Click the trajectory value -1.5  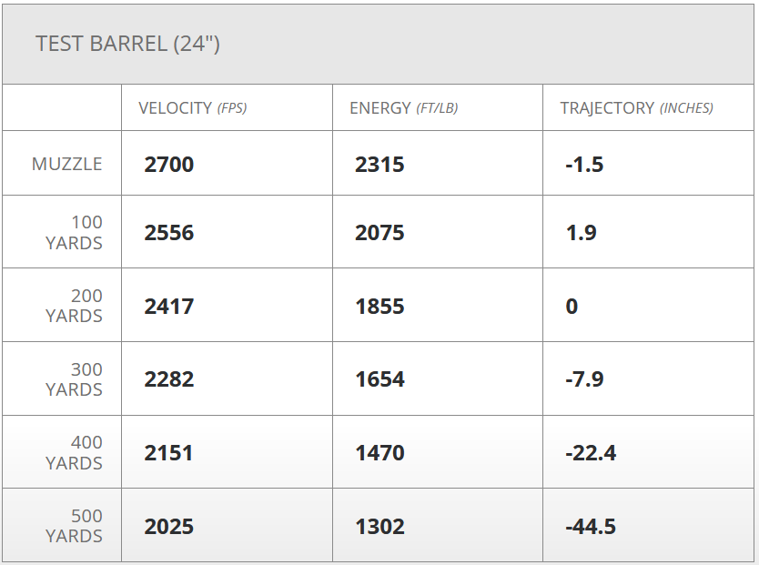[584, 165]
